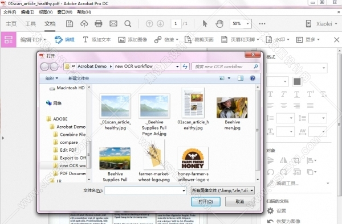Image resolution: width=342 pixels, height=224 pixels.
Task: Click the 搜索 new OCR workflow search box
Action: (x=226, y=67)
